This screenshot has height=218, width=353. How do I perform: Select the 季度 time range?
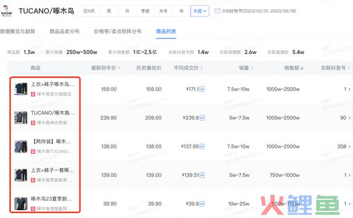tap(145, 11)
